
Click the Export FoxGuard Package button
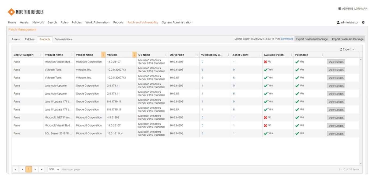[x=311, y=39]
